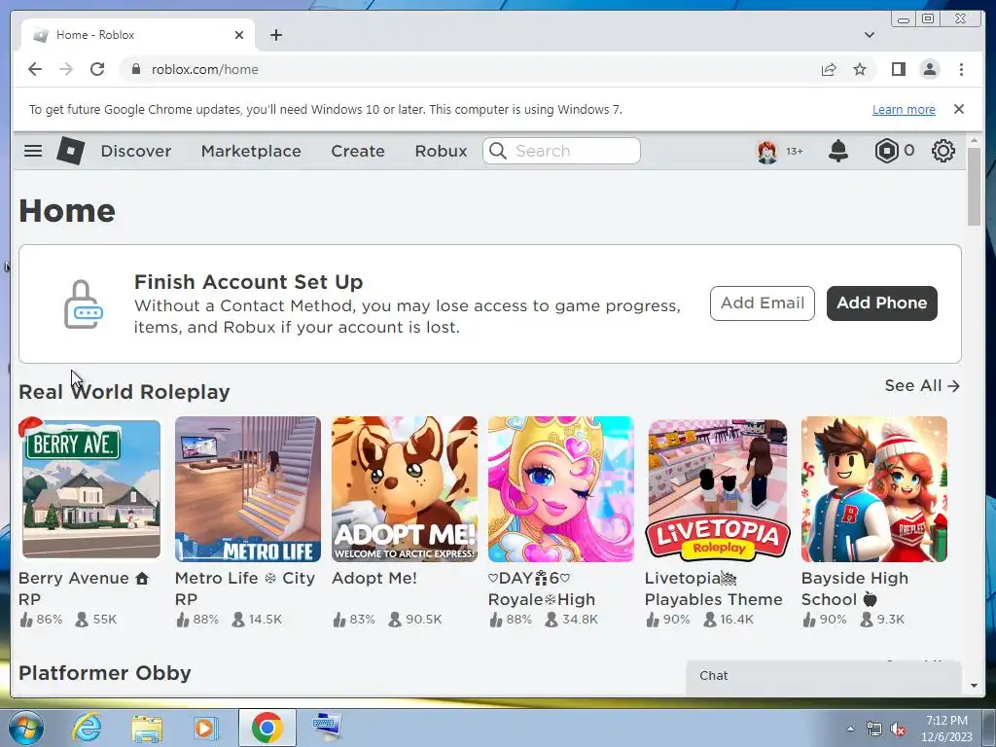Open the Metro Life City RP thumbnail

(248, 489)
